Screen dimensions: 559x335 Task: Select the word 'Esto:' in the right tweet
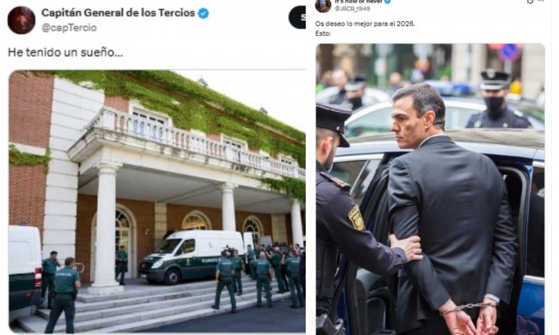(323, 33)
